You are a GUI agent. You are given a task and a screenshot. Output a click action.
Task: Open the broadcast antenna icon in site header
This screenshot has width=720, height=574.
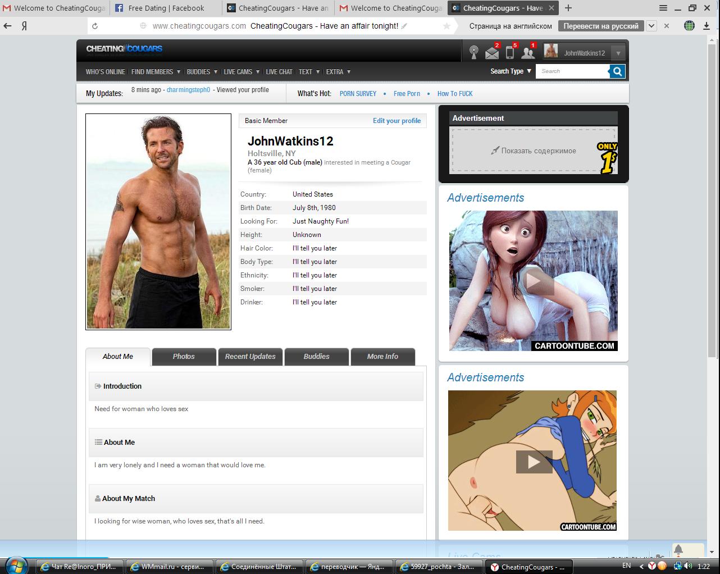tap(473, 53)
